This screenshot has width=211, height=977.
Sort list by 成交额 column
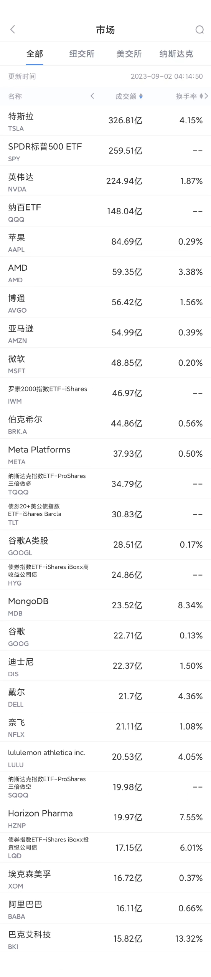click(129, 96)
